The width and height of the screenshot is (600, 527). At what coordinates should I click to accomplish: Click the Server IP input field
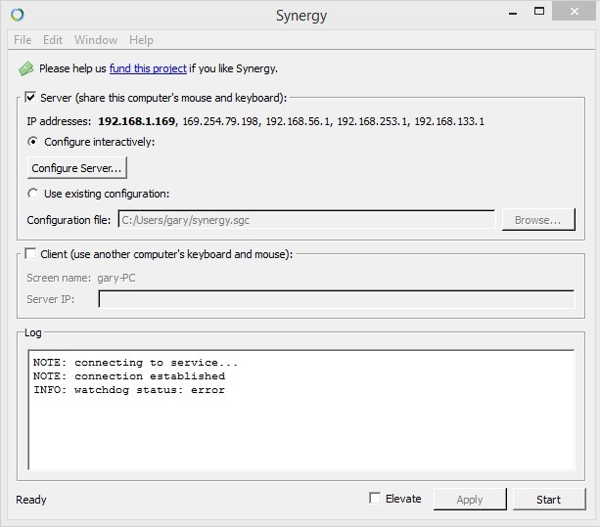coord(337,299)
